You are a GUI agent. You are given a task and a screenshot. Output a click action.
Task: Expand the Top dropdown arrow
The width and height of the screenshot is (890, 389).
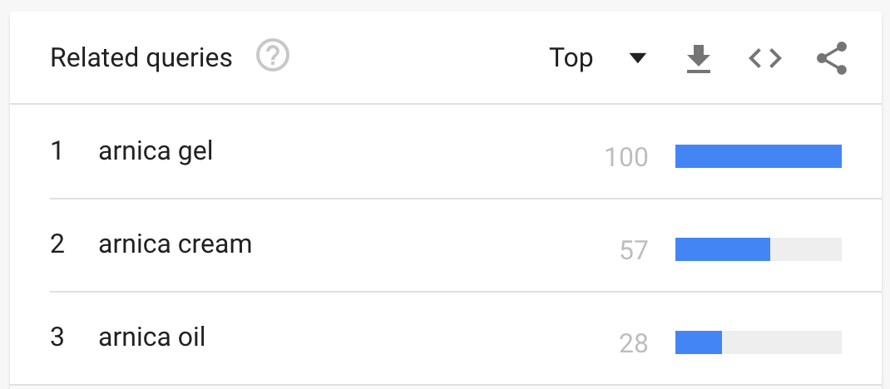638,58
